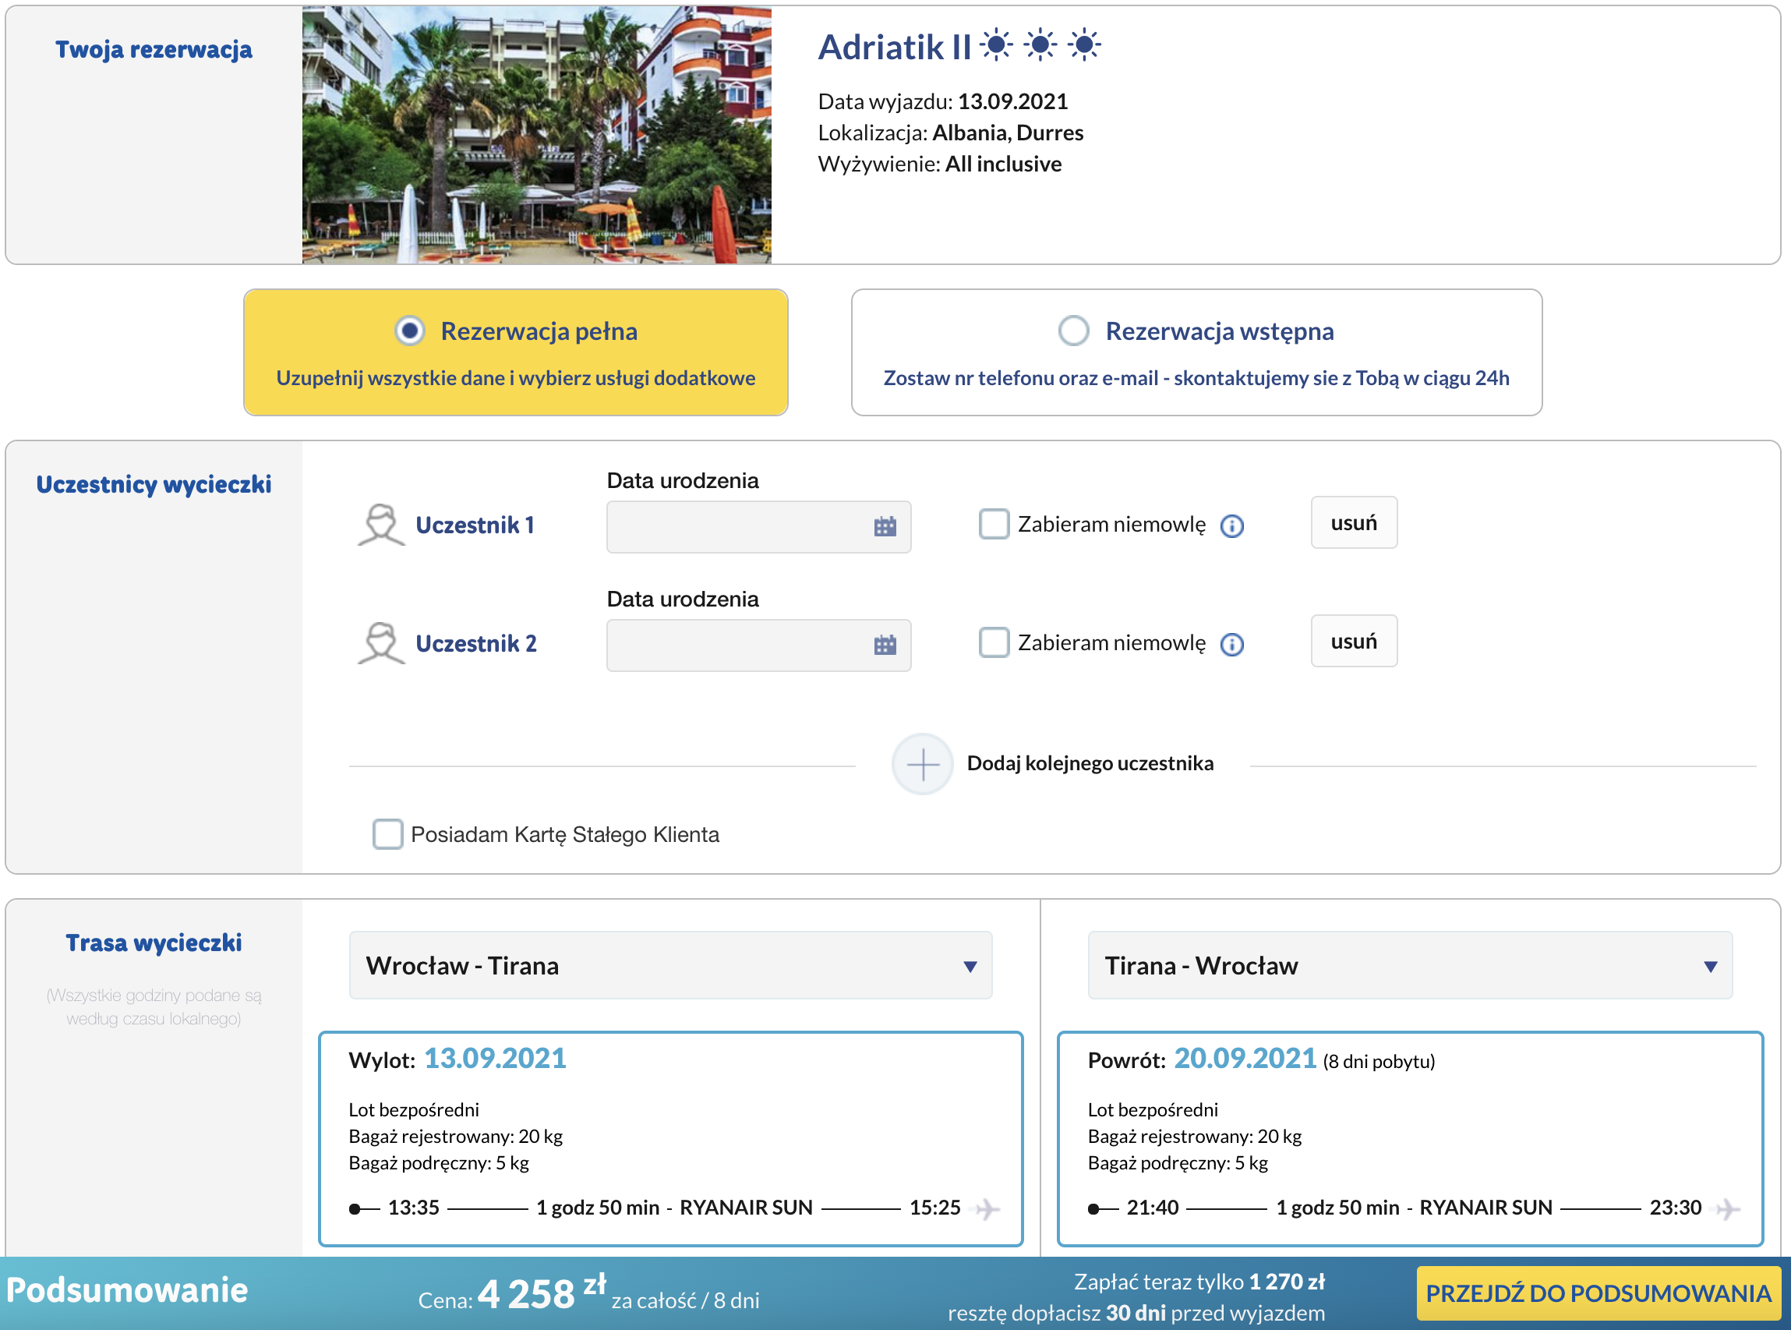Switch to the Rezerwacja pełna option
This screenshot has height=1330, width=1791.
[x=411, y=330]
